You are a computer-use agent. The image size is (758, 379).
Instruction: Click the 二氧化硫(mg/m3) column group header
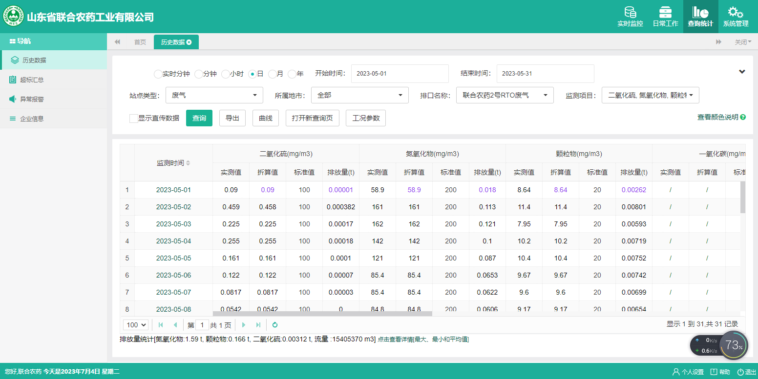(286, 154)
